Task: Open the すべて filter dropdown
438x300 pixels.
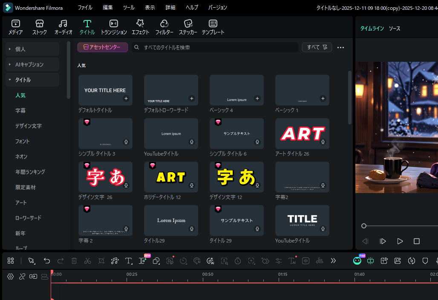Action: pyautogui.click(x=317, y=47)
